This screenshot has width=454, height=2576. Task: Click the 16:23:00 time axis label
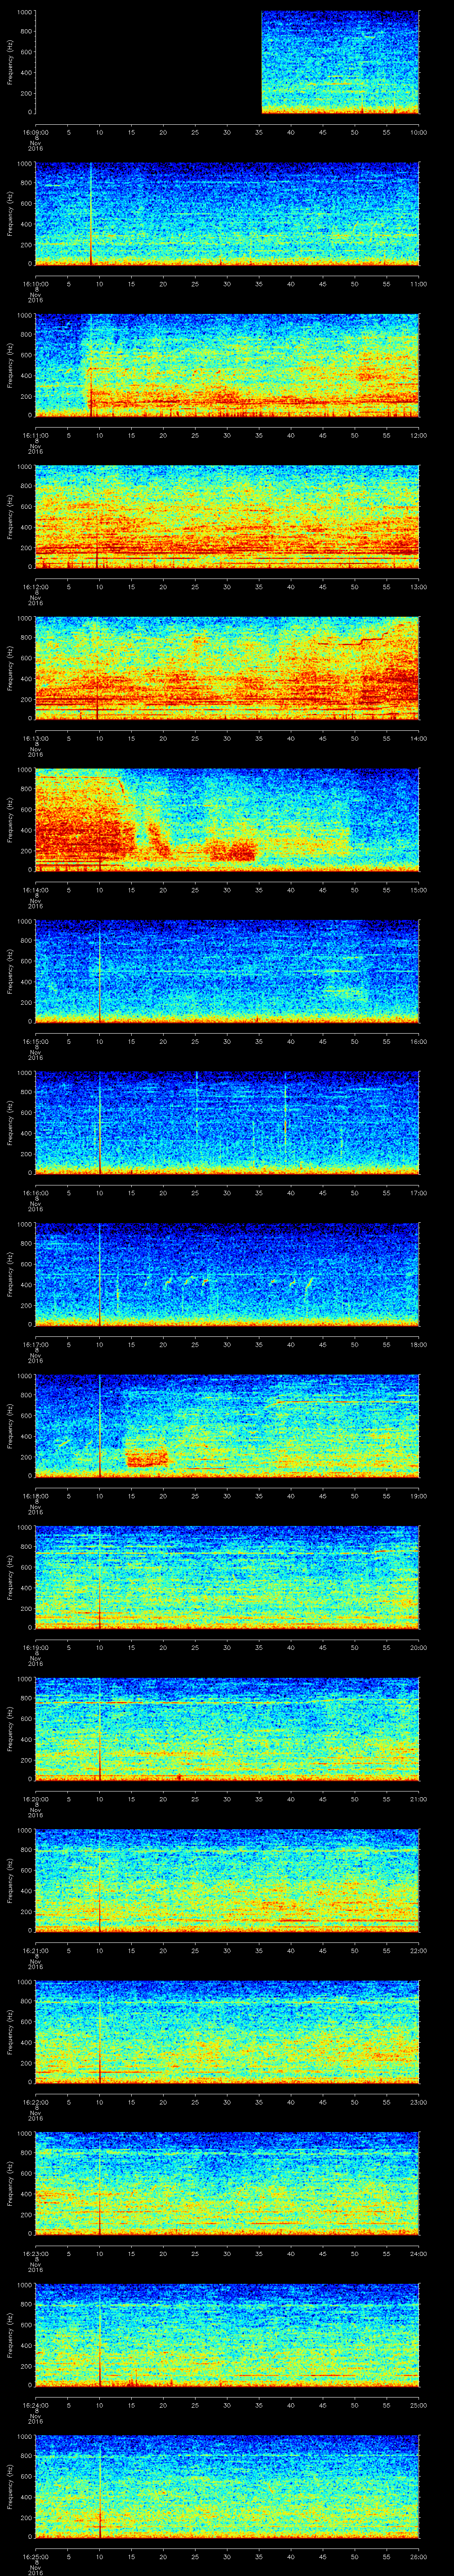click(x=35, y=2253)
